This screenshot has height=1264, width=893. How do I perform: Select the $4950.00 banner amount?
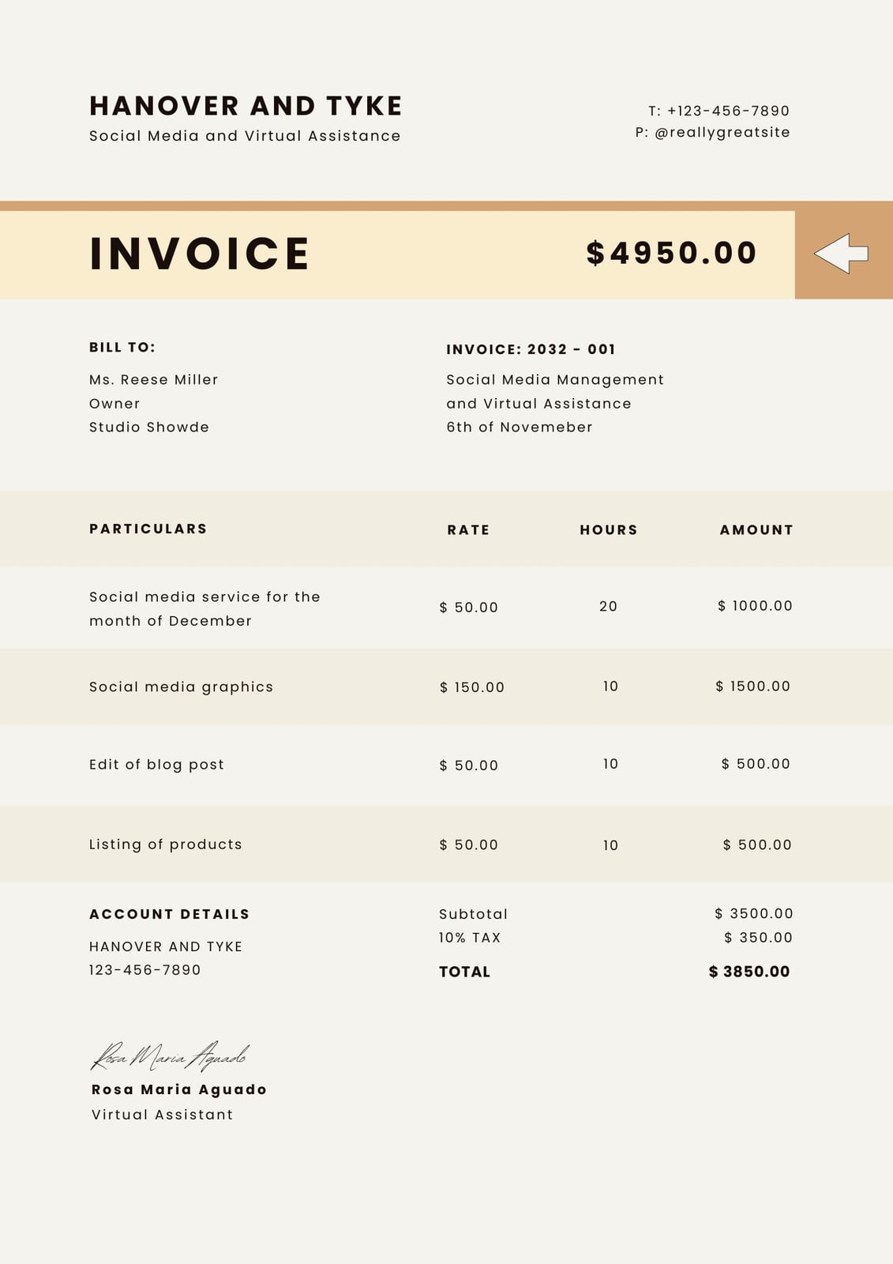pos(672,253)
